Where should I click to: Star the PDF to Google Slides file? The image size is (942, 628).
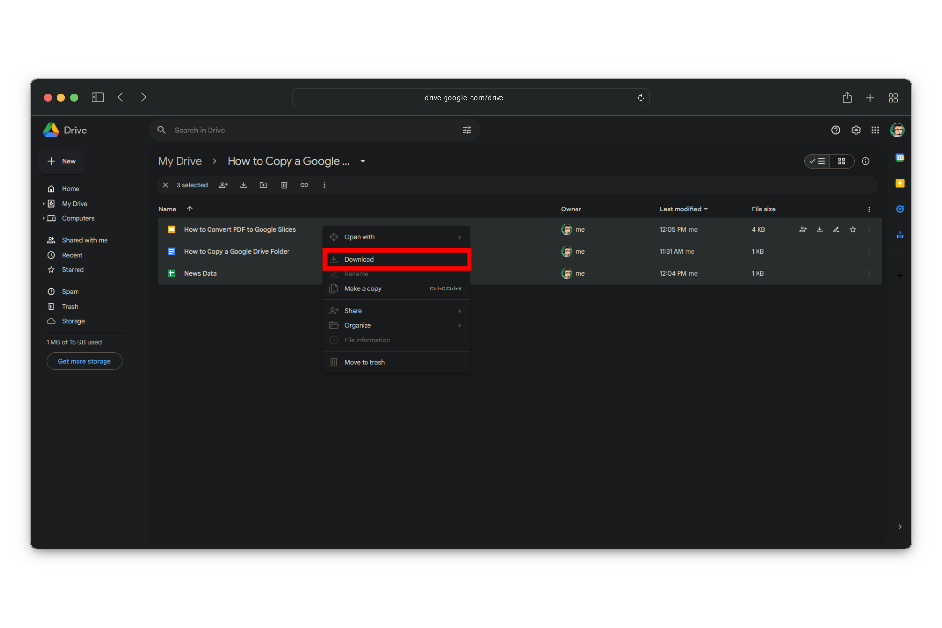[x=853, y=229]
